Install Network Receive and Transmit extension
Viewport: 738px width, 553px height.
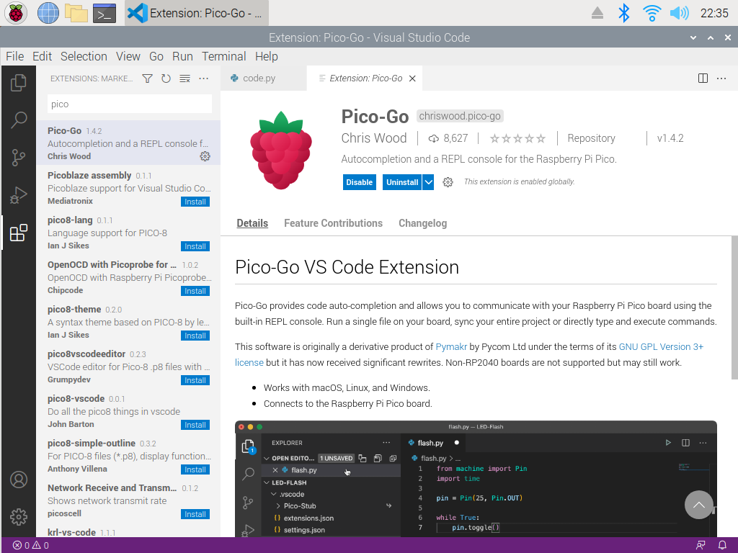(195, 514)
